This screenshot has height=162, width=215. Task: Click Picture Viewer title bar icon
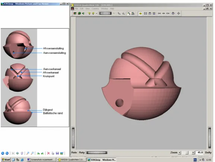[2, 4]
